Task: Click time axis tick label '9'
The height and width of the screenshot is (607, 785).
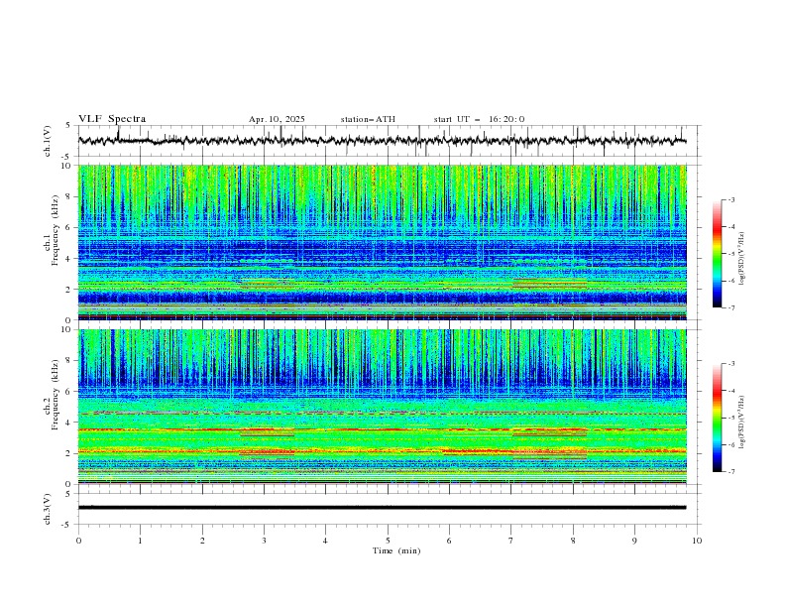Action: (x=634, y=541)
